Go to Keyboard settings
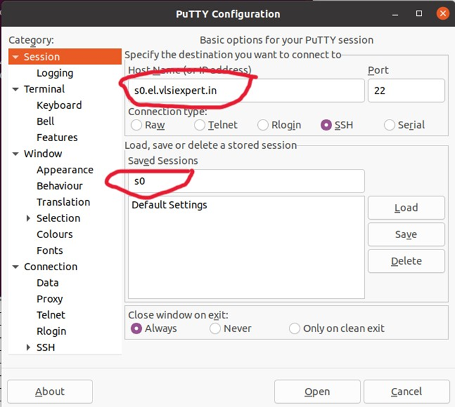The width and height of the screenshot is (455, 407). pos(59,105)
